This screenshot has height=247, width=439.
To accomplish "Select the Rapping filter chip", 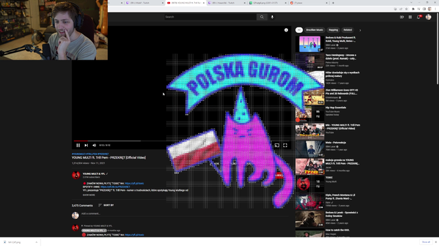I will tap(333, 30).
